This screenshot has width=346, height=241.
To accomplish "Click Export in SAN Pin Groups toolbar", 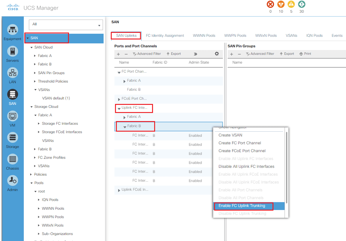I will 287,54.
